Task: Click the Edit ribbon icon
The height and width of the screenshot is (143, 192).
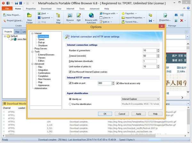Action: (x=79, y=15)
